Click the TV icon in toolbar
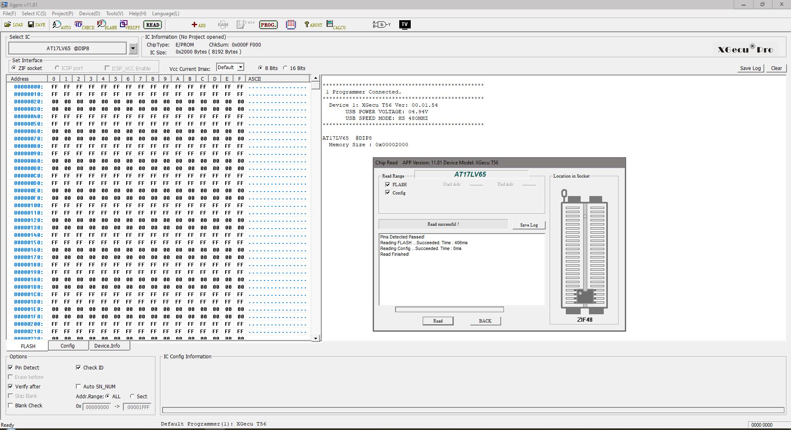The height and width of the screenshot is (430, 791). [405, 24]
